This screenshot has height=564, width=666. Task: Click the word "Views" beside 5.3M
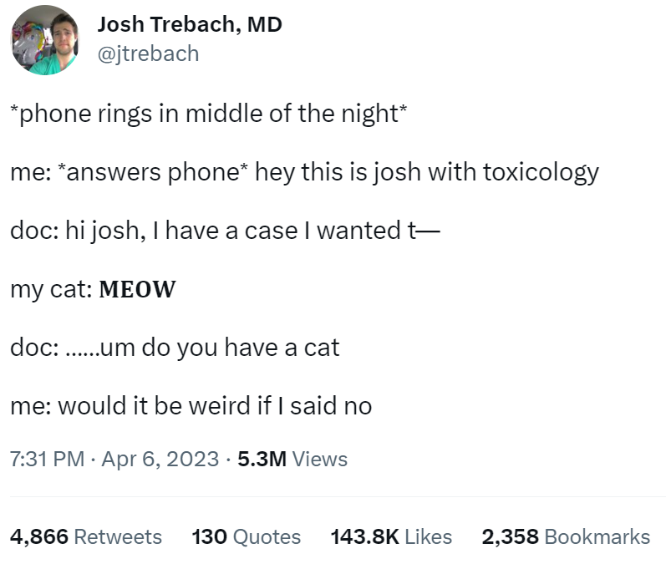click(x=321, y=459)
